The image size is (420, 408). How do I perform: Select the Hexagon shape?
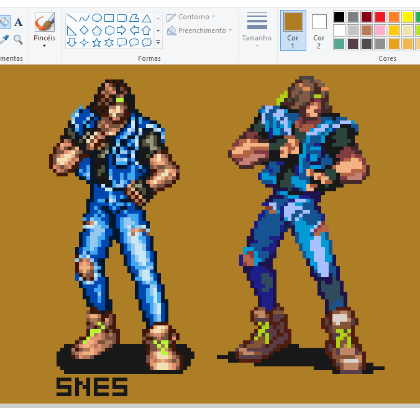coord(109,30)
